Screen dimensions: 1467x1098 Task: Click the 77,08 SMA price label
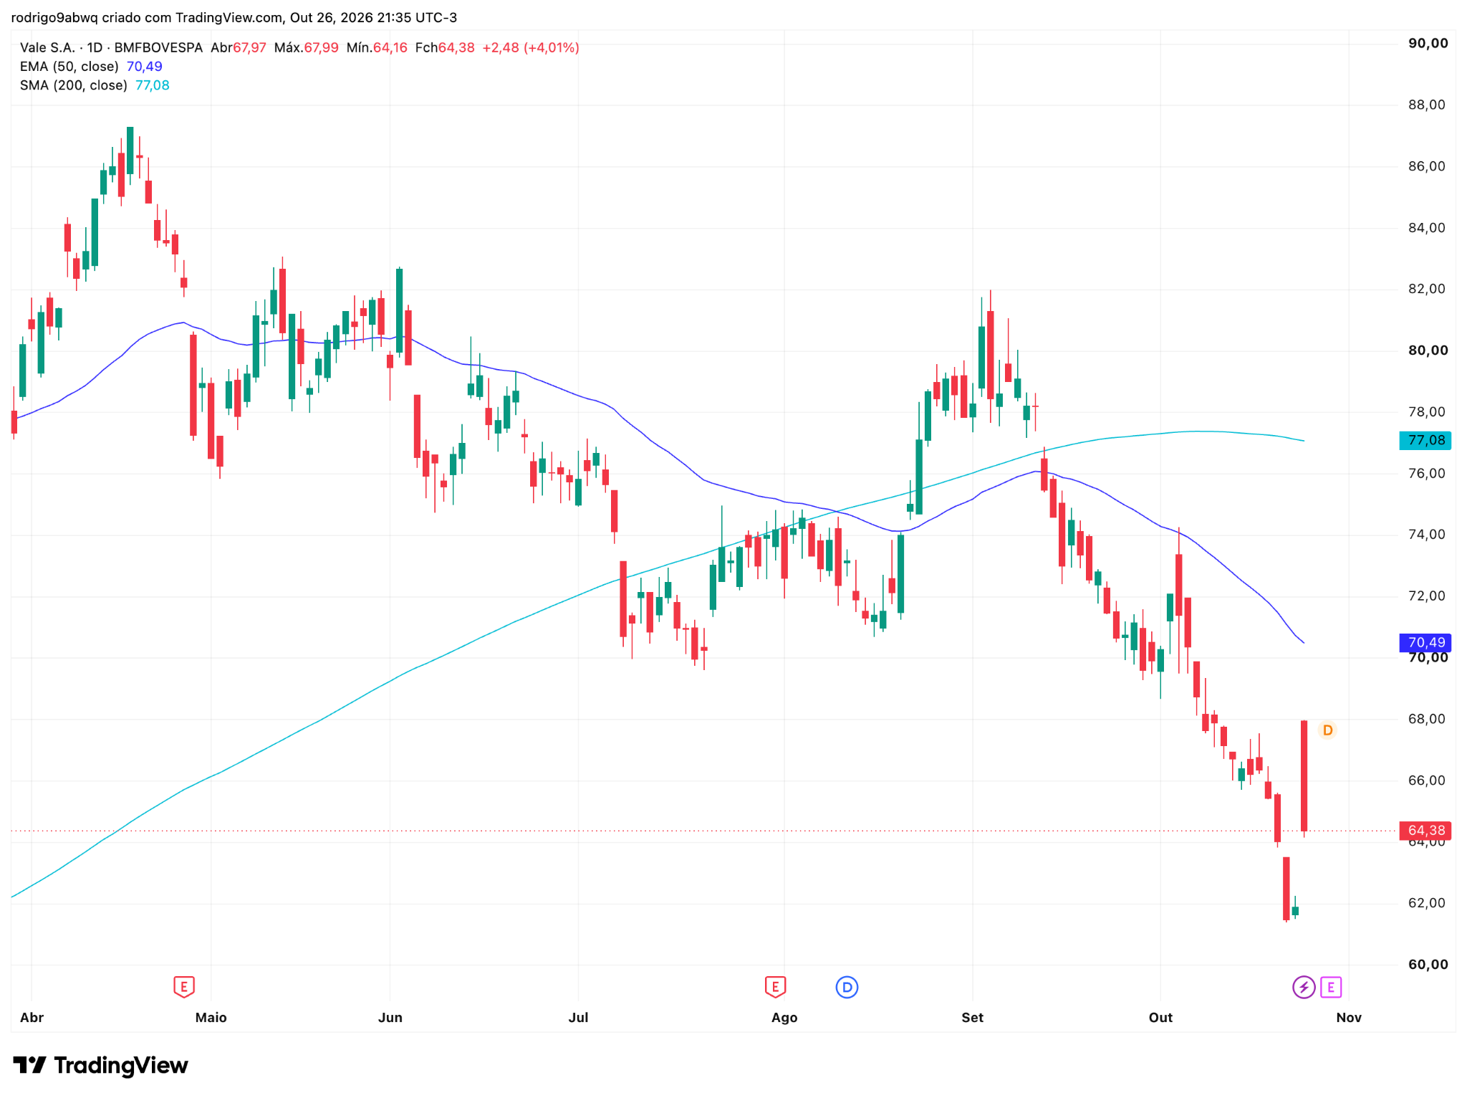[1425, 440]
